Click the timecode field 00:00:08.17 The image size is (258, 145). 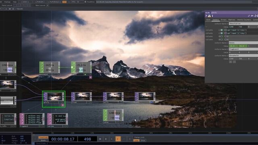(x=63, y=139)
